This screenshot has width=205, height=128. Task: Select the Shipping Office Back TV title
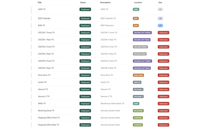click(x=48, y=125)
